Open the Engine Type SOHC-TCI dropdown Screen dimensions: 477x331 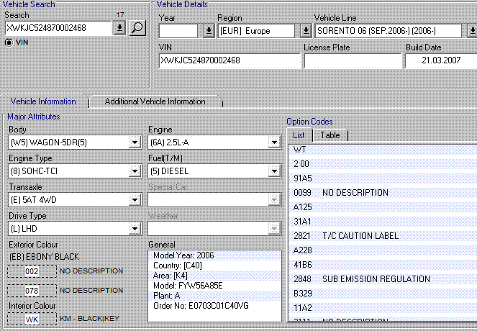[133, 171]
